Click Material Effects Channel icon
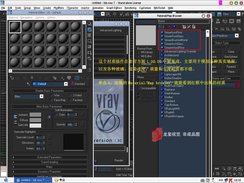This screenshot has width=244, height=183. (x=63, y=78)
